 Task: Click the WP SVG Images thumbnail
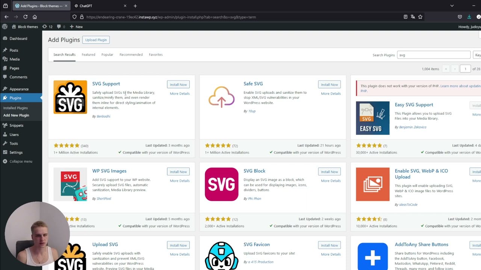pyautogui.click(x=70, y=184)
